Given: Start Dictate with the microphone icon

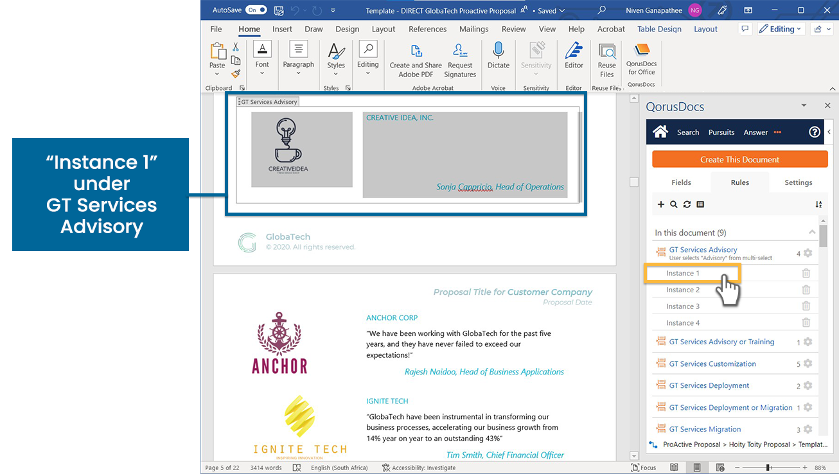Looking at the screenshot, I should point(499,51).
